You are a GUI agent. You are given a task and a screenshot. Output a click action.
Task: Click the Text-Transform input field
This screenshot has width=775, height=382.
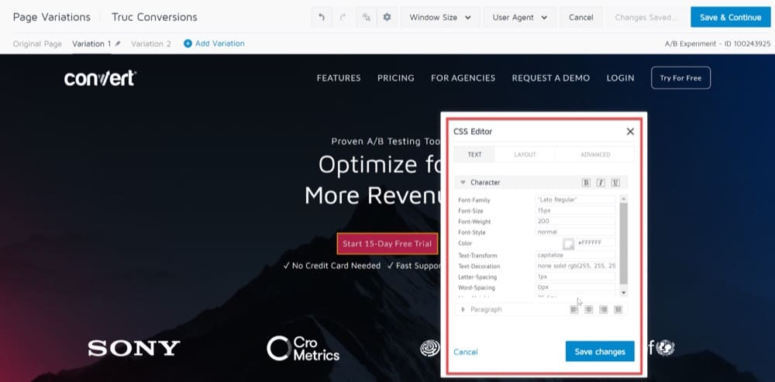tap(576, 255)
